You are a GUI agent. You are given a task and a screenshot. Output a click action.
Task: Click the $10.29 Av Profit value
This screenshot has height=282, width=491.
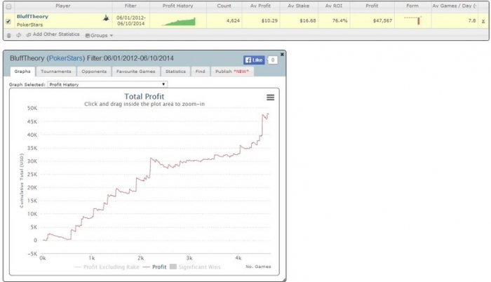point(269,20)
